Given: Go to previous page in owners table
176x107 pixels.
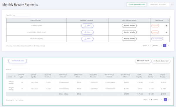Looking at the screenshot, I should point(161,45).
